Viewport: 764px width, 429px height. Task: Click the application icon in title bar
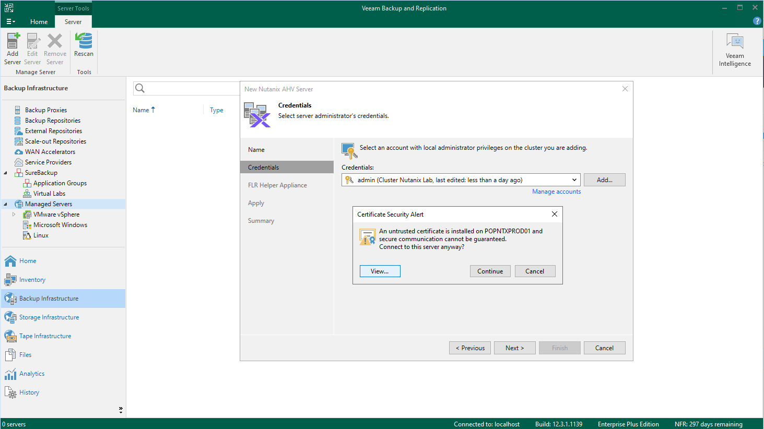coord(9,8)
